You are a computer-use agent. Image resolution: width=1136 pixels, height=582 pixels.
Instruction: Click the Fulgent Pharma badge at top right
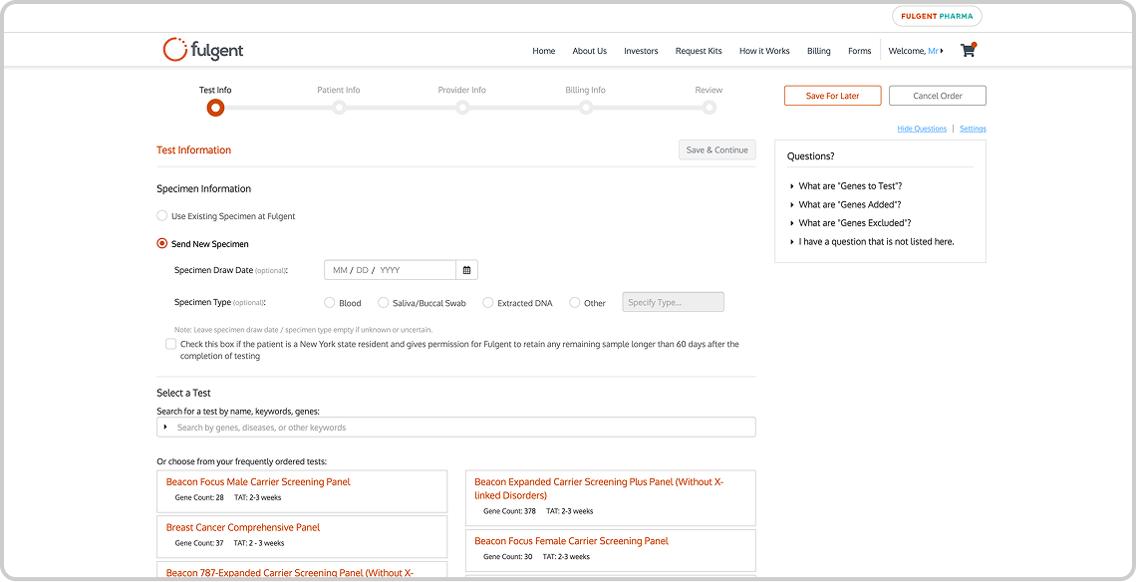coord(936,16)
